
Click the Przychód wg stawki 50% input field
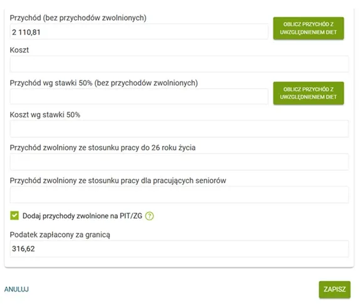139,97
